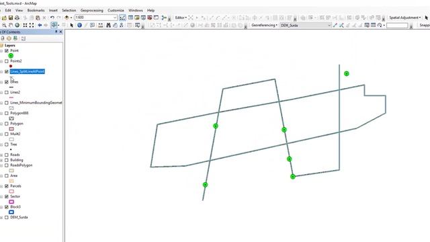The width and height of the screenshot is (430, 242).
Task: Select the Add Control Points tool
Action: pyautogui.click(x=335, y=26)
